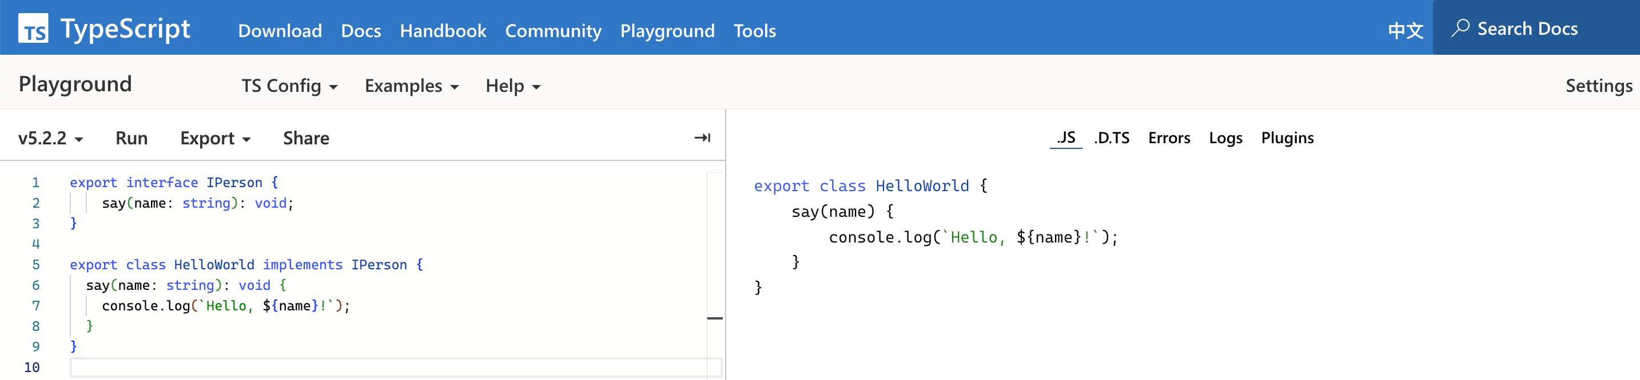Focus the Search Docs field

tap(1536, 27)
